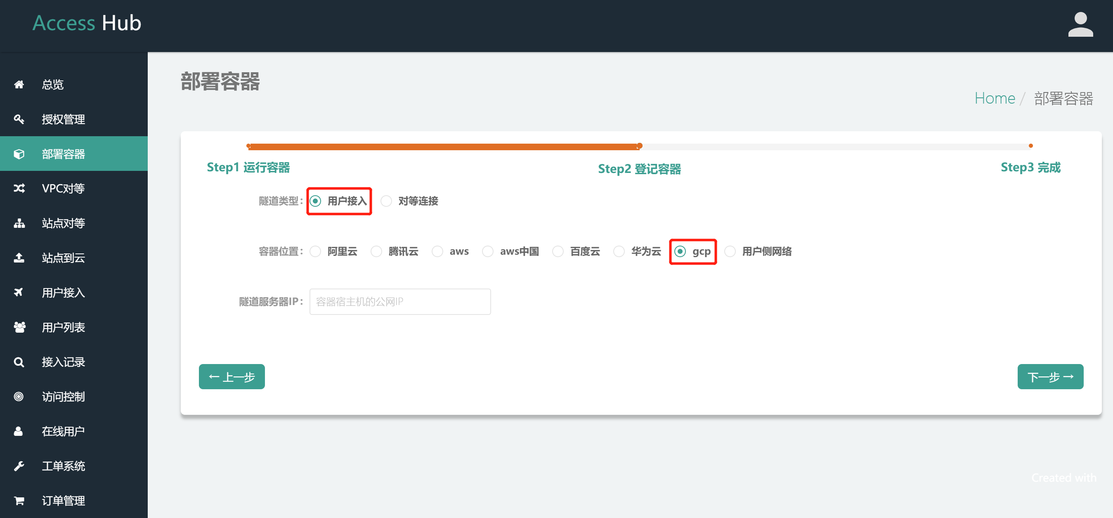Image resolution: width=1113 pixels, height=518 pixels.
Task: Click the 下一步 next button
Action: coord(1050,377)
